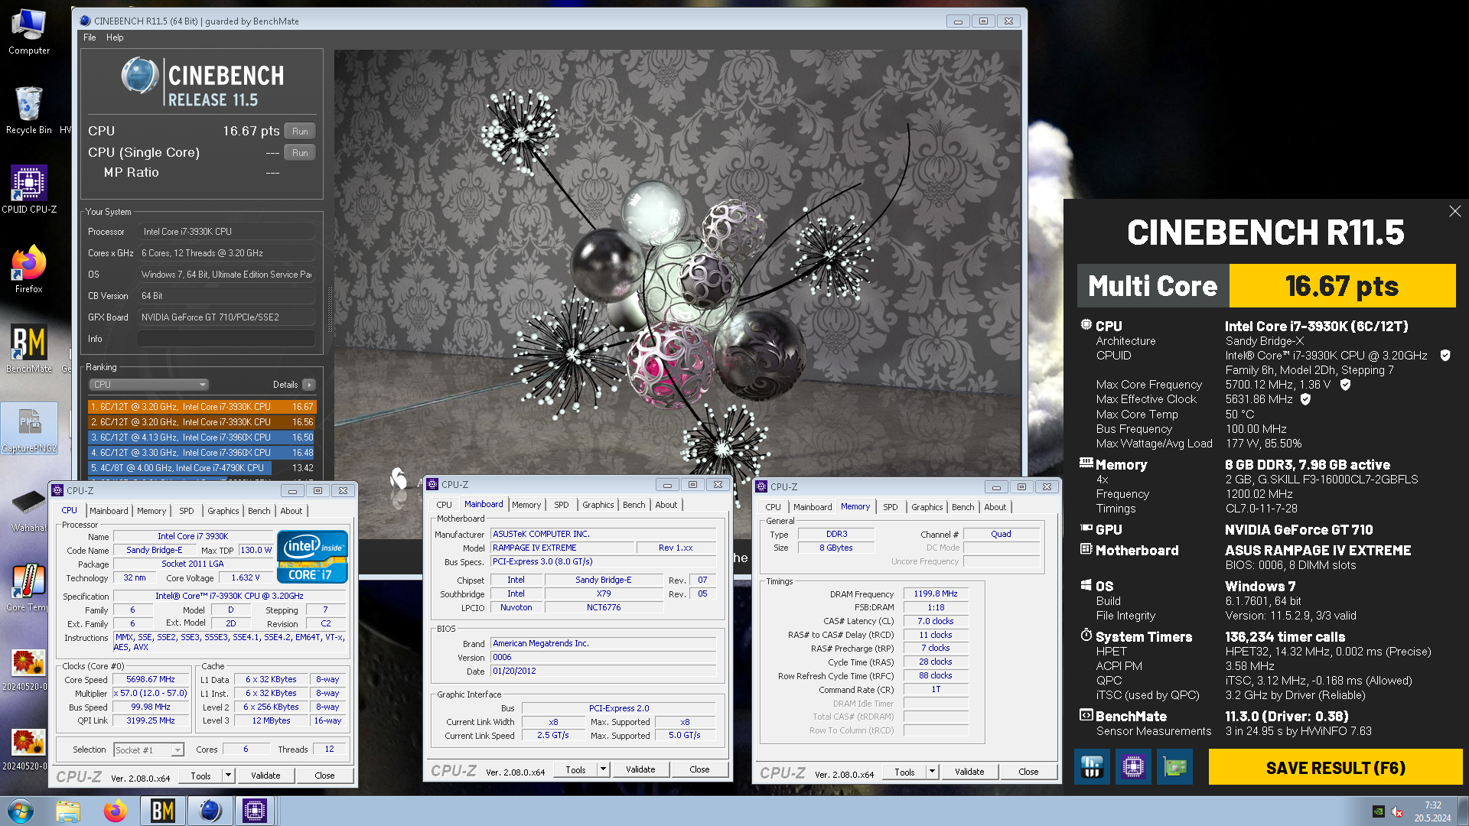Viewport: 1469px width, 826px height.
Task: Launch BenchMate desktop shortcut
Action: pyautogui.click(x=29, y=349)
